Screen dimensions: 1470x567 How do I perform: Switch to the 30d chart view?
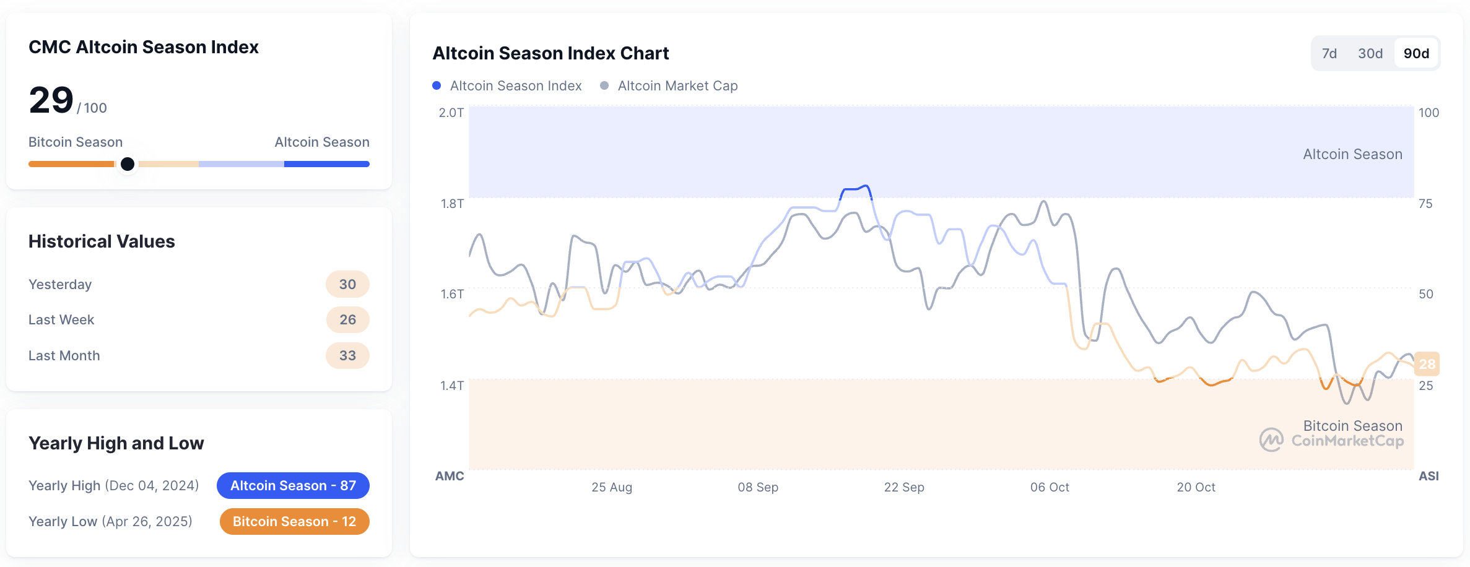click(1370, 53)
